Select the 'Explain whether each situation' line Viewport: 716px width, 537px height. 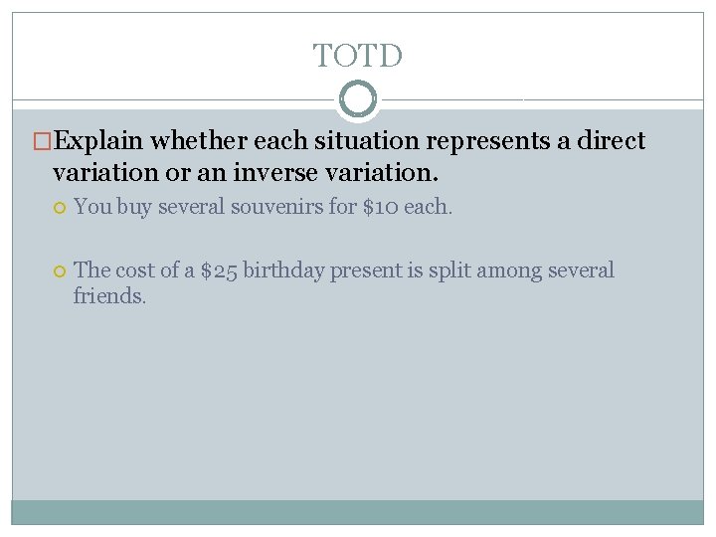click(348, 141)
